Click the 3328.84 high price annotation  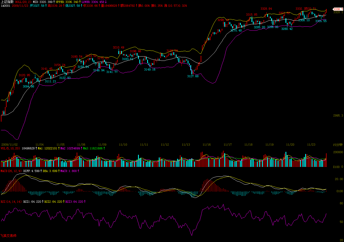tap(266, 9)
